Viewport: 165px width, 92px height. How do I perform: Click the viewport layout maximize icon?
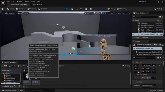click(129, 13)
